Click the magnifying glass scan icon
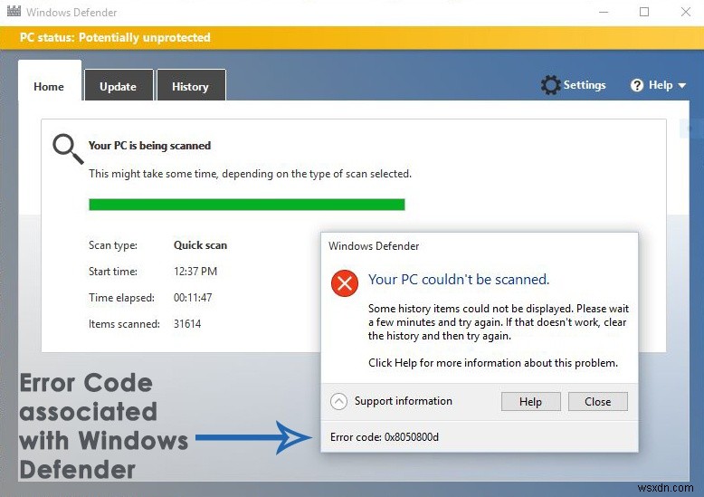Screen dimensions: 704x497 coord(68,148)
